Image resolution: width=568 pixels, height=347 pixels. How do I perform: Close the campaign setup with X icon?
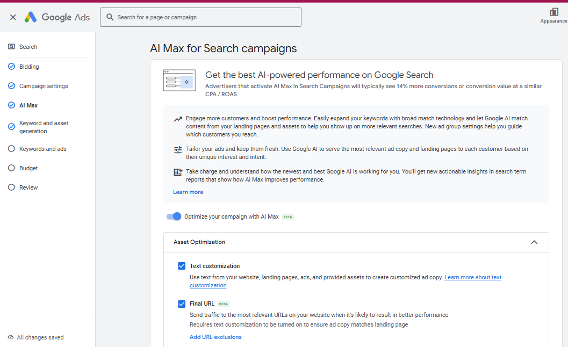[x=13, y=17]
